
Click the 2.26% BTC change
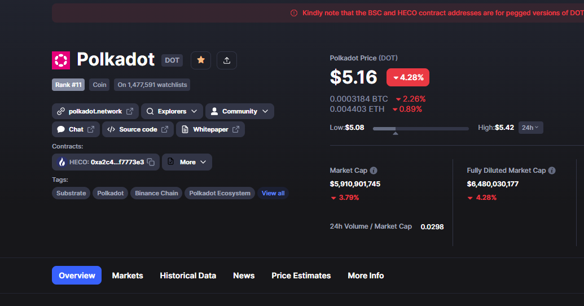pyautogui.click(x=411, y=99)
